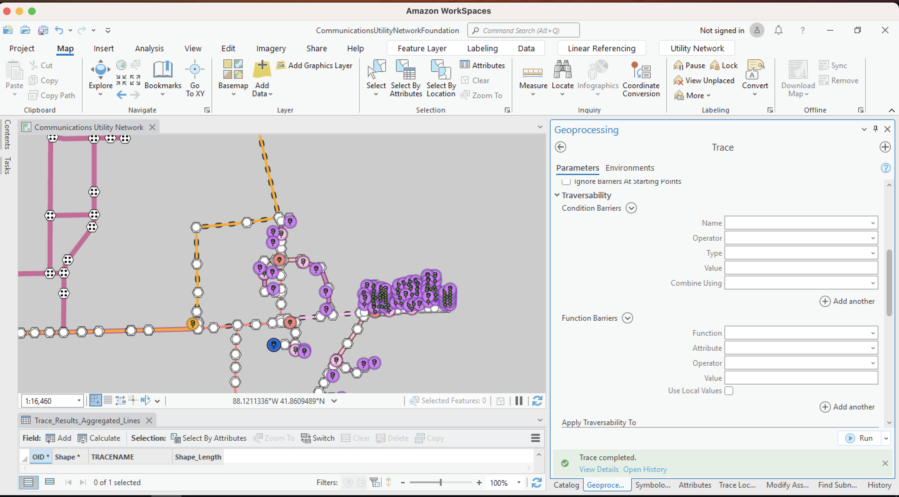Check Ignore Barriers At Starting Points

(x=566, y=181)
